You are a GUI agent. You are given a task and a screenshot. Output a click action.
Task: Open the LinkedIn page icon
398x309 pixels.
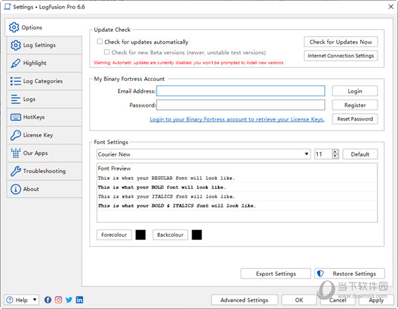[80, 300]
